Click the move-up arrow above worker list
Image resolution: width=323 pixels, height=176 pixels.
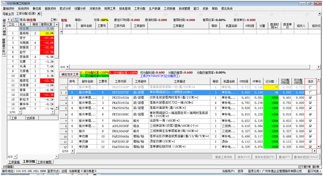tap(8, 20)
